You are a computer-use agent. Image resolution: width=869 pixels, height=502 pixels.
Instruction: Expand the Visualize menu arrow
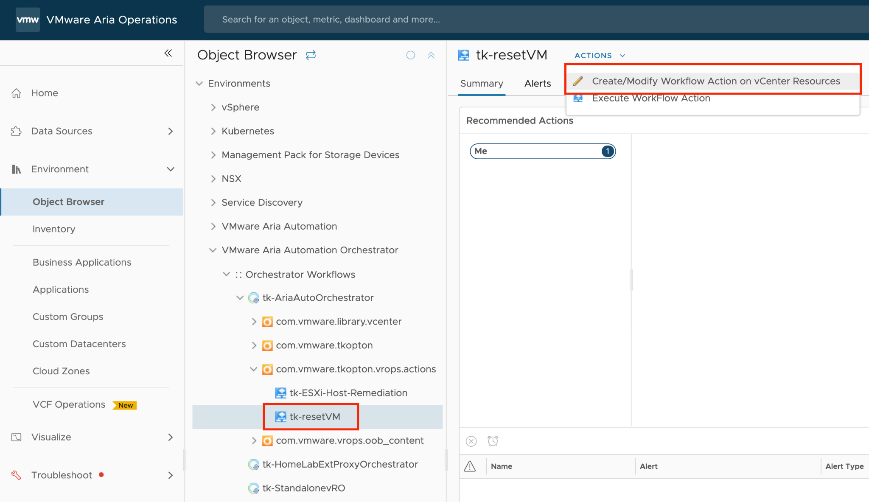171,437
